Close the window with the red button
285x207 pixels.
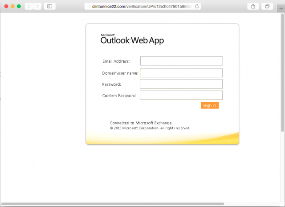6,6
